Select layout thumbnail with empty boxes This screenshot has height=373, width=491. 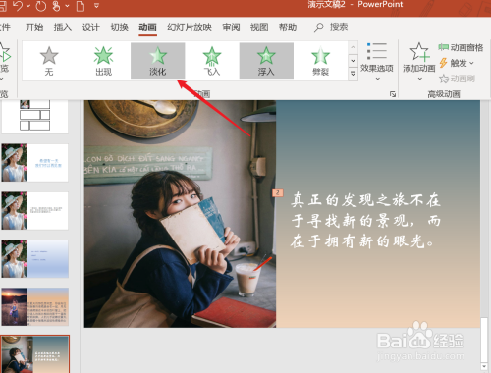click(35, 116)
